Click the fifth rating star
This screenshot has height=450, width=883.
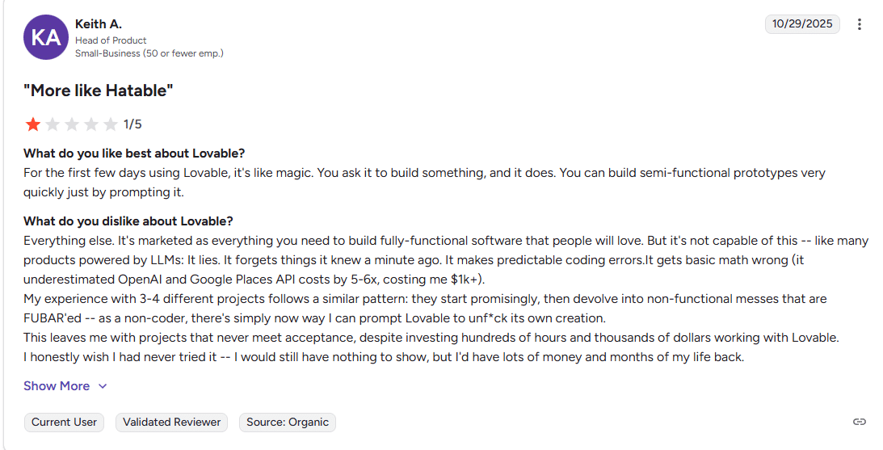point(111,124)
